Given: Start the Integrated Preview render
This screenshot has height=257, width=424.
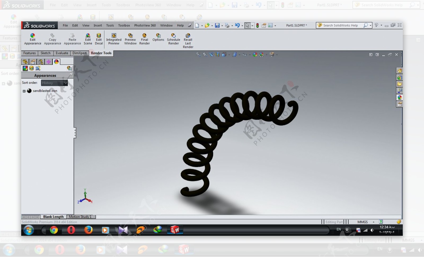Looking at the screenshot, I should pos(114,39).
